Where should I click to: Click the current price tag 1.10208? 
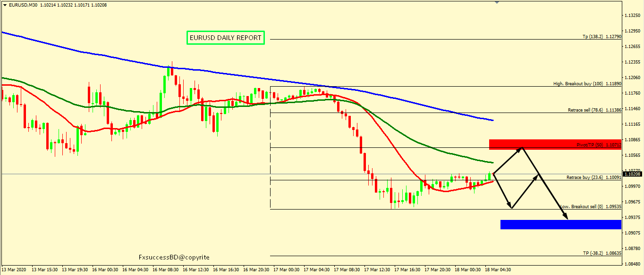pyautogui.click(x=633, y=174)
